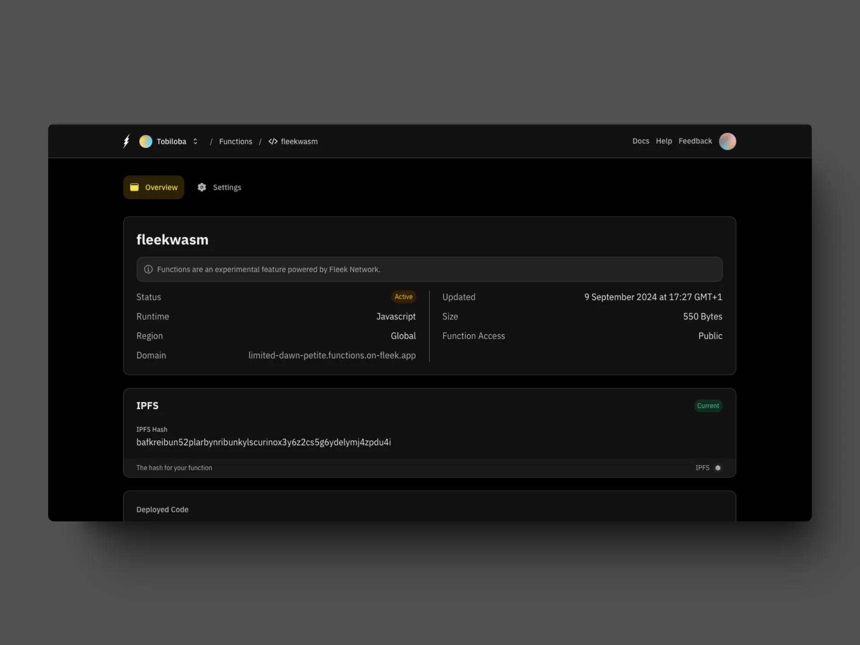Open the Tobiloba project switcher chevrons
This screenshot has width=860, height=645.
(195, 142)
